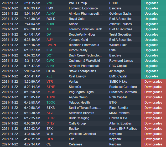
Task: Click the TDOC ticker symbol
Action: click(51, 103)
